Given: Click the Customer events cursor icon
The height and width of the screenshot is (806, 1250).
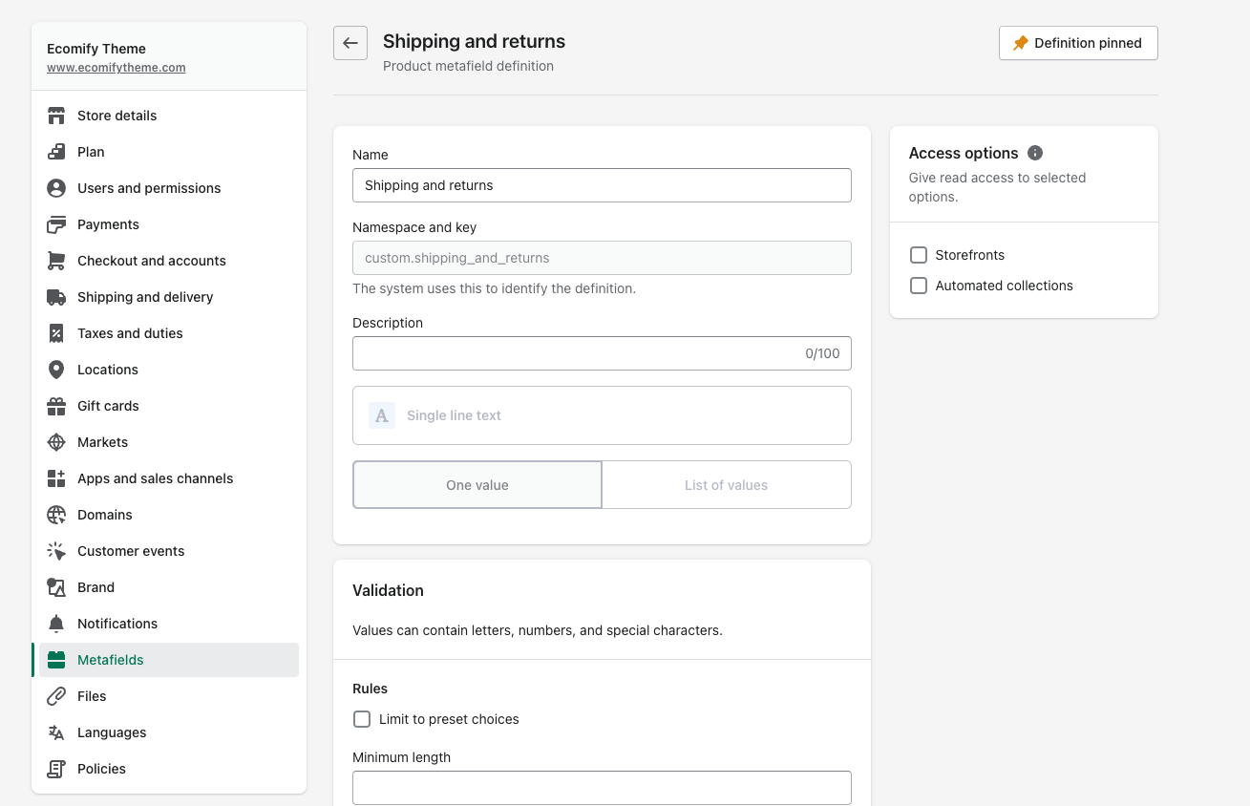Looking at the screenshot, I should [56, 551].
